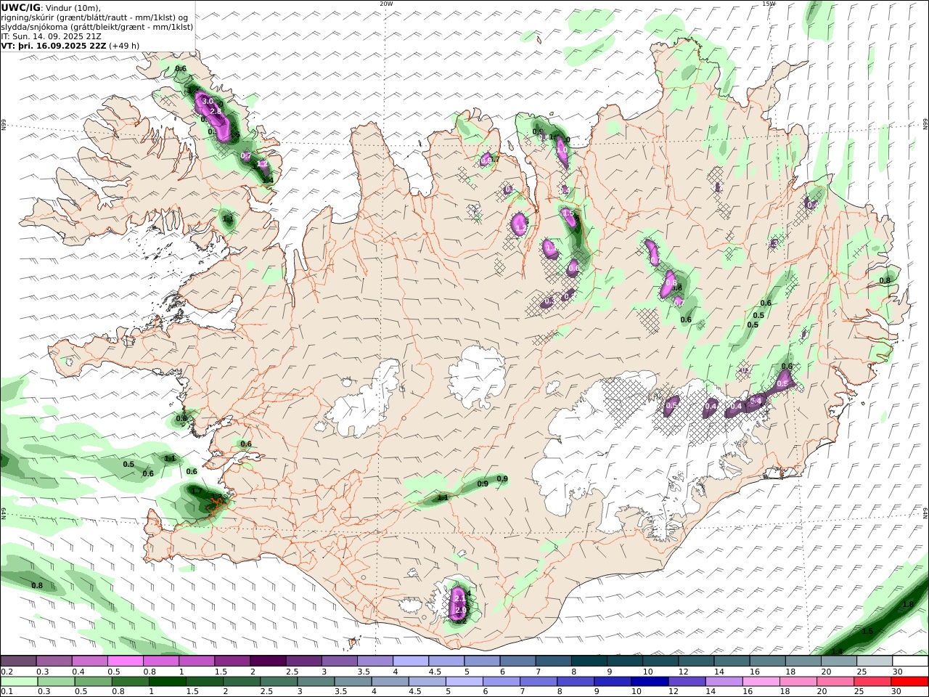Select the bright red lower swatch above 30

[909, 682]
